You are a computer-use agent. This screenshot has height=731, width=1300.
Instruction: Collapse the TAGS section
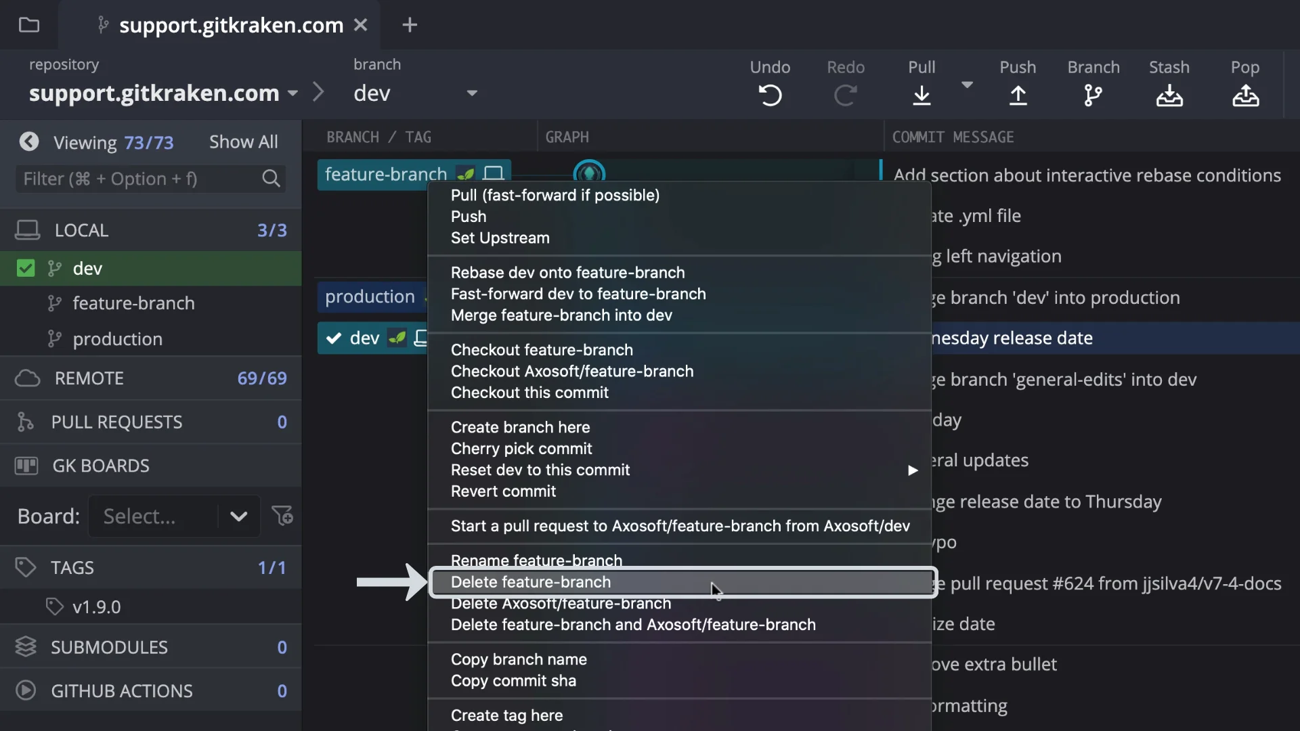tap(151, 567)
